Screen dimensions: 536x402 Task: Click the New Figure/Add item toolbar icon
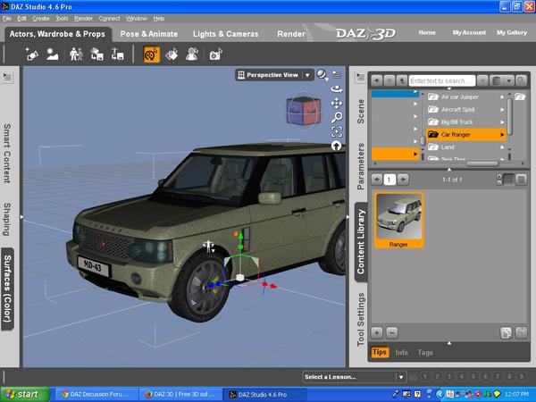[x=32, y=54]
